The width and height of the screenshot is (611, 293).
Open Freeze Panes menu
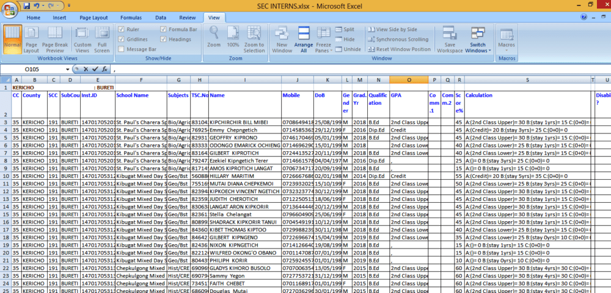pyautogui.click(x=323, y=39)
